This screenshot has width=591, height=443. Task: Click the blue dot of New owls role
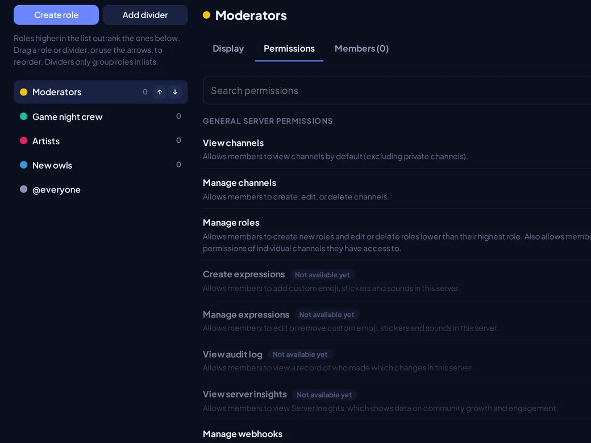tap(23, 165)
